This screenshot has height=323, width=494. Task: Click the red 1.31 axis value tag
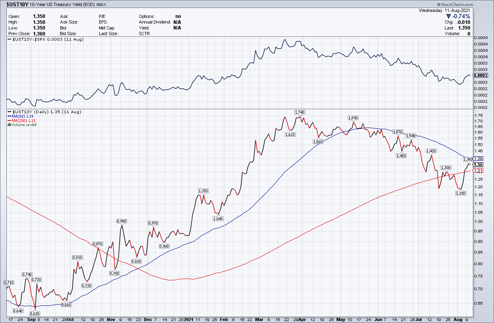coord(478,171)
